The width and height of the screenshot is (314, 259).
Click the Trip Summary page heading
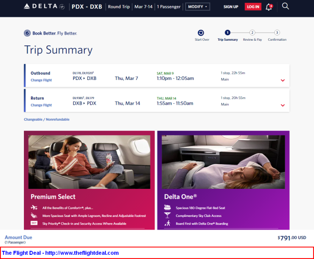tap(58, 50)
